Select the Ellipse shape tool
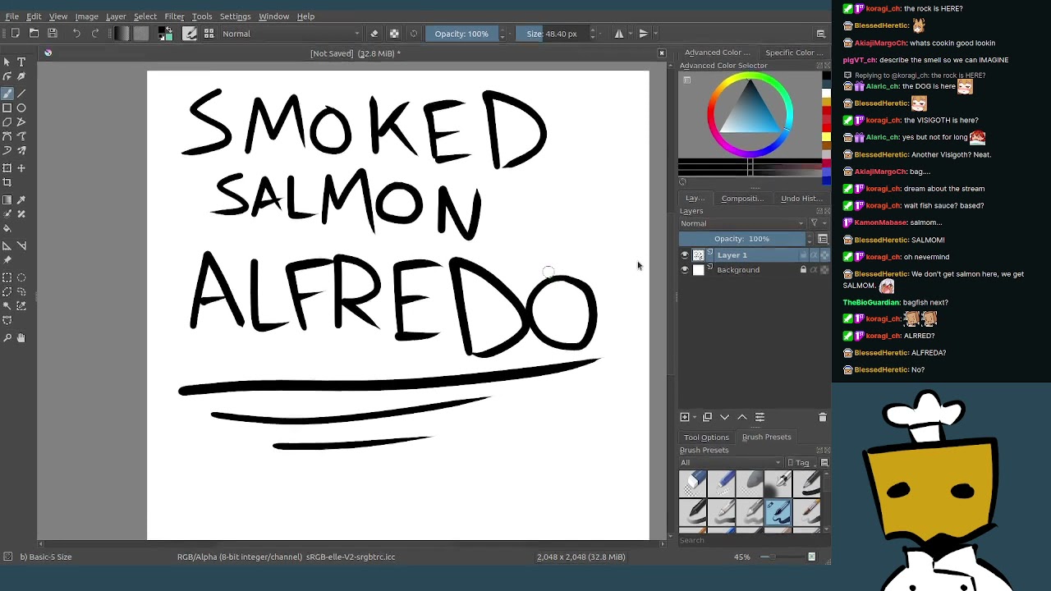This screenshot has height=591, width=1051. 21,108
